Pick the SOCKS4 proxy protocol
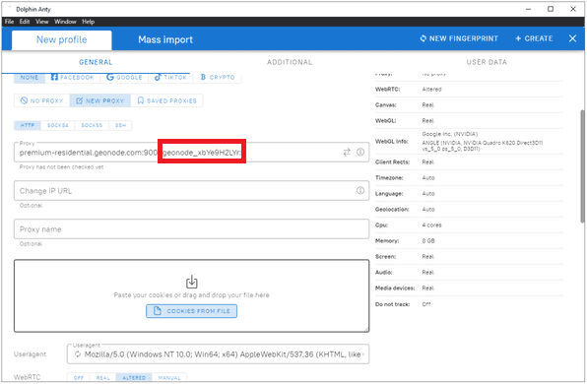The height and width of the screenshot is (384, 587). click(58, 125)
